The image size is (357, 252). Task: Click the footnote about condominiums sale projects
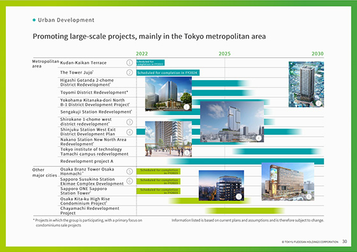click(88, 223)
